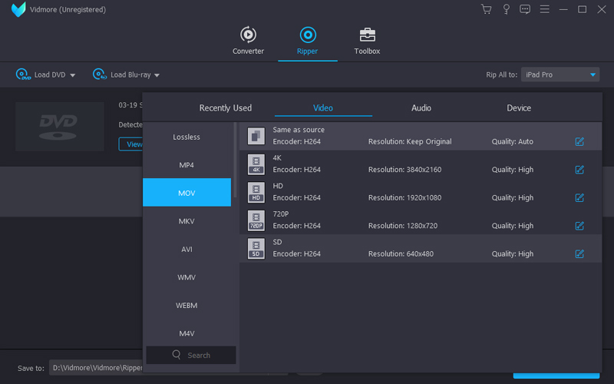Open the Rip All to iPad Pro dropdown
614x384 pixels.
coord(560,74)
